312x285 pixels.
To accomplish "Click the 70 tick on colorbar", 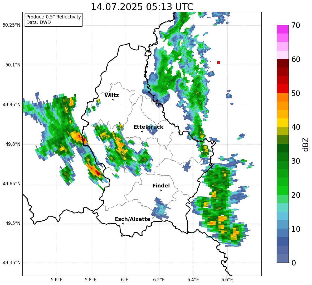I will click(x=296, y=25).
